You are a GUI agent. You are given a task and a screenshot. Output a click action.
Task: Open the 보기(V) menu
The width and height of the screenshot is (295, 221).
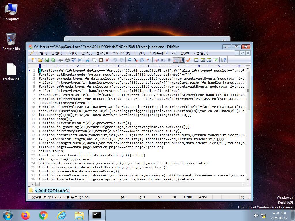[x=72, y=53]
